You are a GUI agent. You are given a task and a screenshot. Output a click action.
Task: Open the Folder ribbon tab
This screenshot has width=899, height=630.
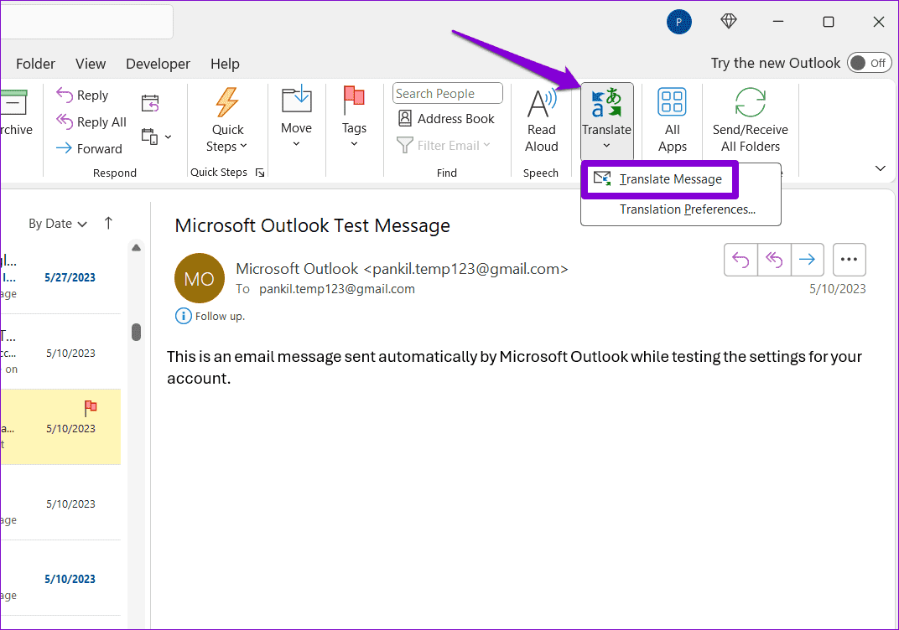(35, 64)
